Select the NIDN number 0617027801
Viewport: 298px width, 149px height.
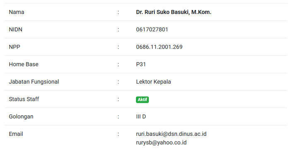[x=152, y=30]
